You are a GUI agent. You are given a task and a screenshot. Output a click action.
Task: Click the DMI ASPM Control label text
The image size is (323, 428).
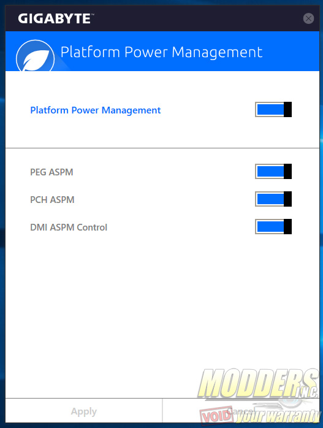[x=69, y=227]
